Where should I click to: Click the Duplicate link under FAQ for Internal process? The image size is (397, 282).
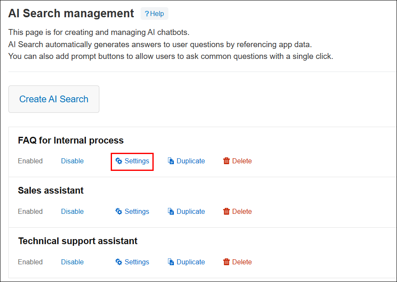[x=190, y=161]
